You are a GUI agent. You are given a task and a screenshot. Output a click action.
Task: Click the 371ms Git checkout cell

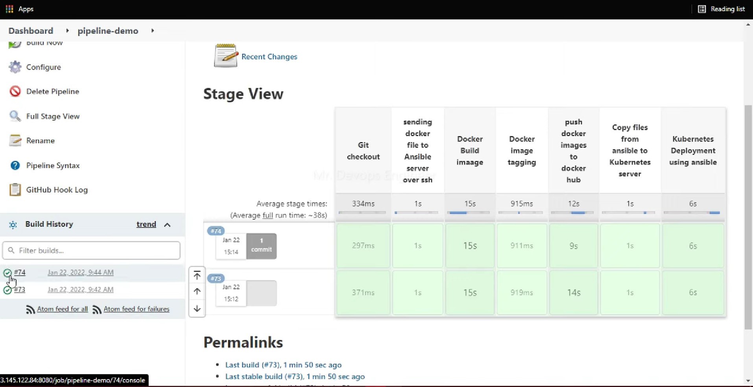point(363,293)
